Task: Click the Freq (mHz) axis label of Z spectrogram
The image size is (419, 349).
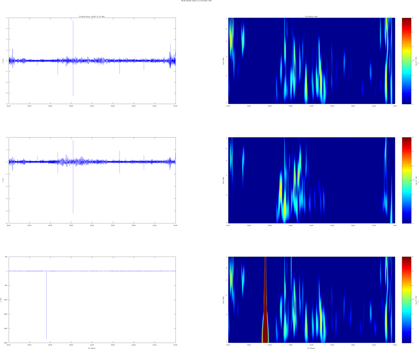Action: pos(223,299)
